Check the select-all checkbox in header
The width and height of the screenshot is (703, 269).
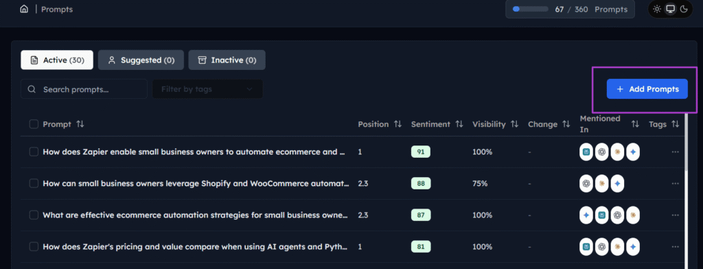(34, 124)
